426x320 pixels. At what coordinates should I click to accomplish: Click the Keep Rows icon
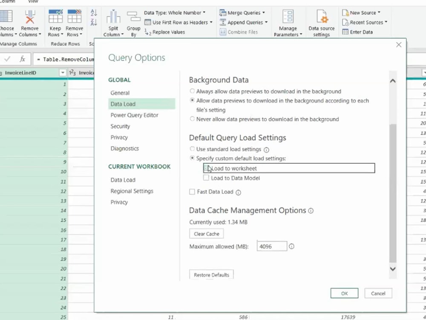click(55, 16)
